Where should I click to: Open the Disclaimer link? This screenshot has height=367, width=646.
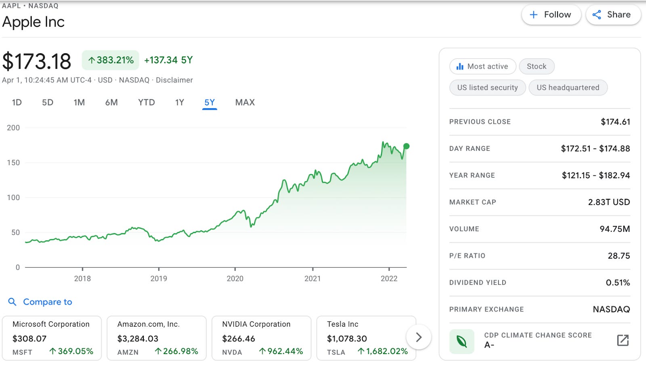coord(174,80)
